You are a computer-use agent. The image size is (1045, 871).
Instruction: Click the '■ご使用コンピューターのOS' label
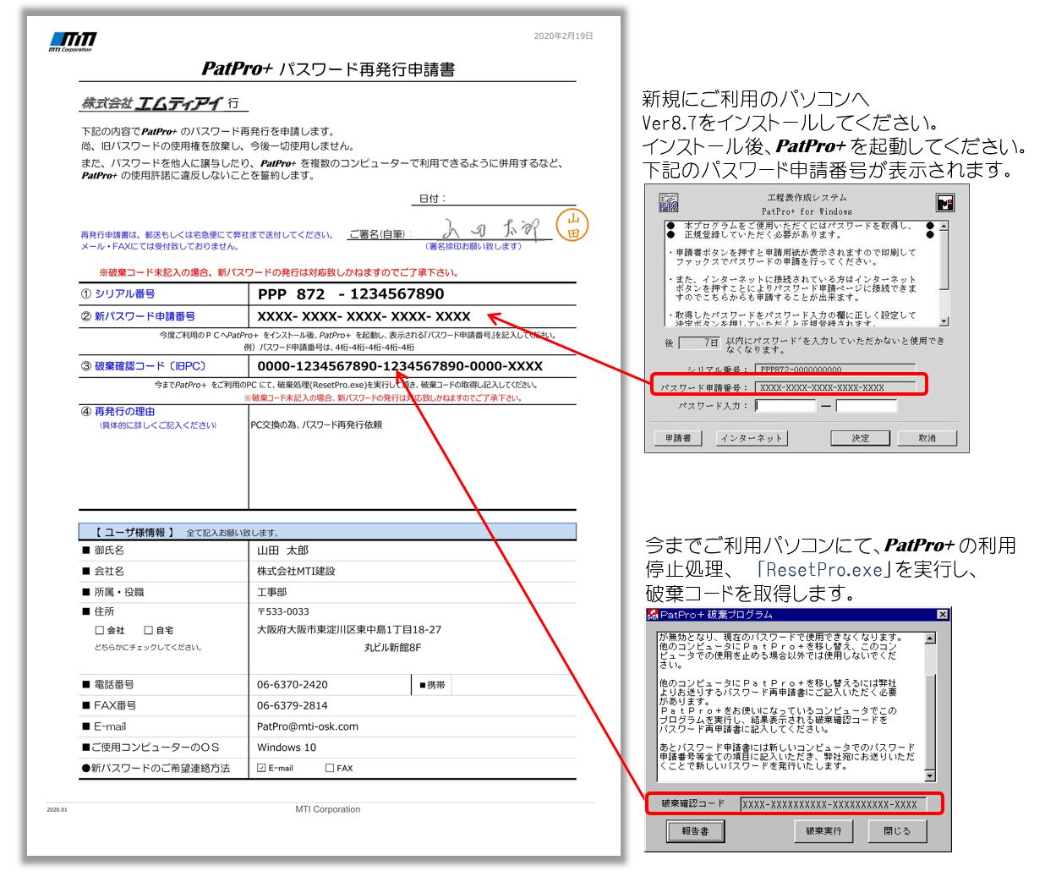click(150, 748)
